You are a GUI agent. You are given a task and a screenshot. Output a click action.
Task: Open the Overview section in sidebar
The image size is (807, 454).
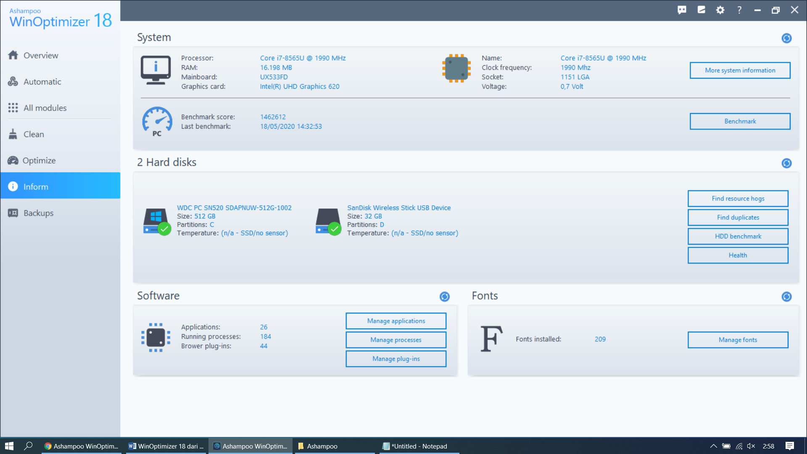click(x=60, y=55)
